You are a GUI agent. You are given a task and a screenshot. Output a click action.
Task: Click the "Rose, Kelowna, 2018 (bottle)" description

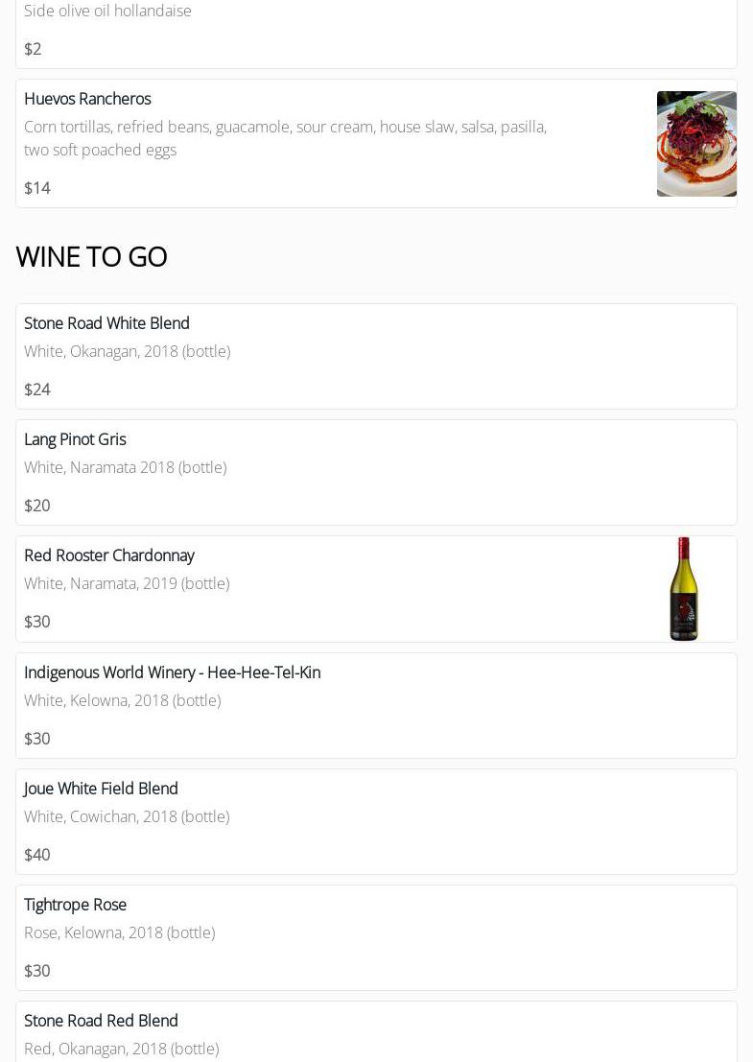click(119, 932)
